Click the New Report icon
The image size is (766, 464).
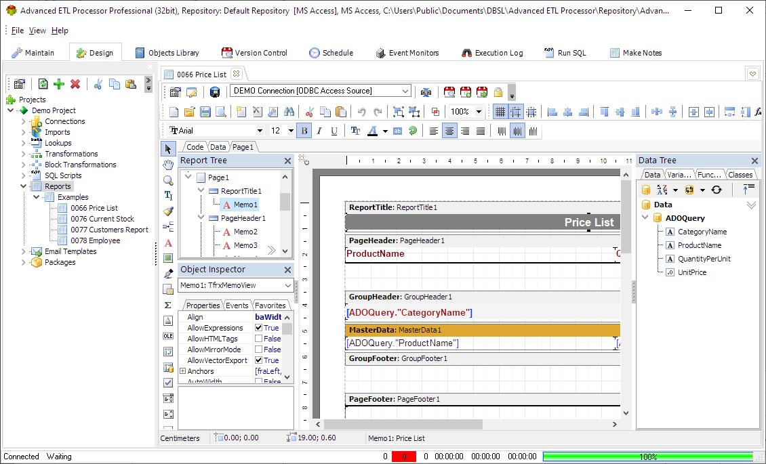pyautogui.click(x=174, y=112)
